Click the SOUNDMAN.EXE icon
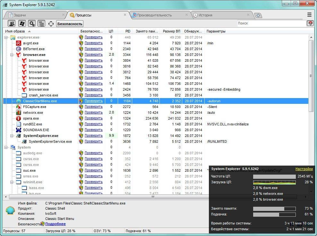The height and width of the screenshot is (236, 317). 19,130
